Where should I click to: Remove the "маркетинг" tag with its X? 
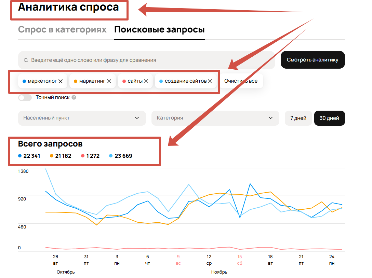point(109,81)
